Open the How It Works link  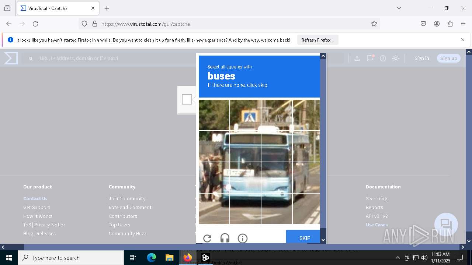point(38,216)
